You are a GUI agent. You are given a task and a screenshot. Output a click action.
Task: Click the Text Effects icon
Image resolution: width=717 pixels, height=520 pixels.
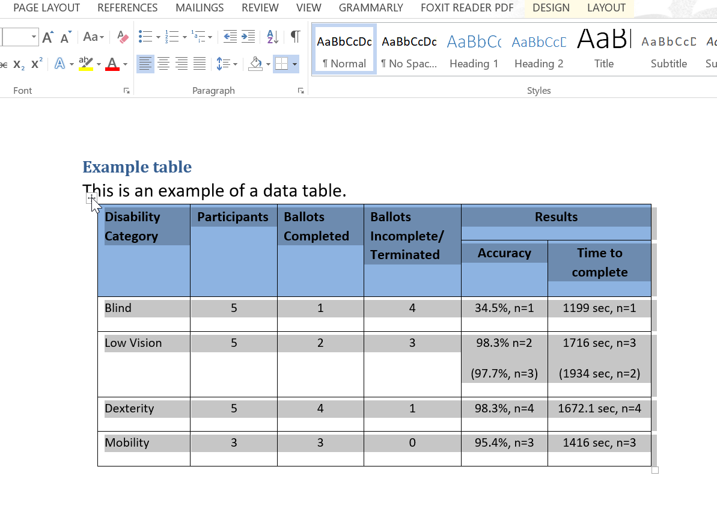61,63
